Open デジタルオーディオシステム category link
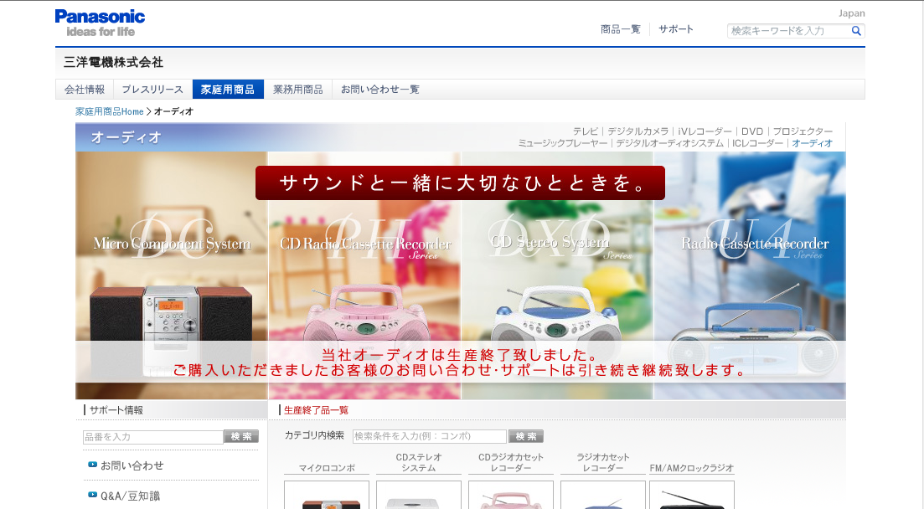This screenshot has width=924, height=509. [x=669, y=143]
